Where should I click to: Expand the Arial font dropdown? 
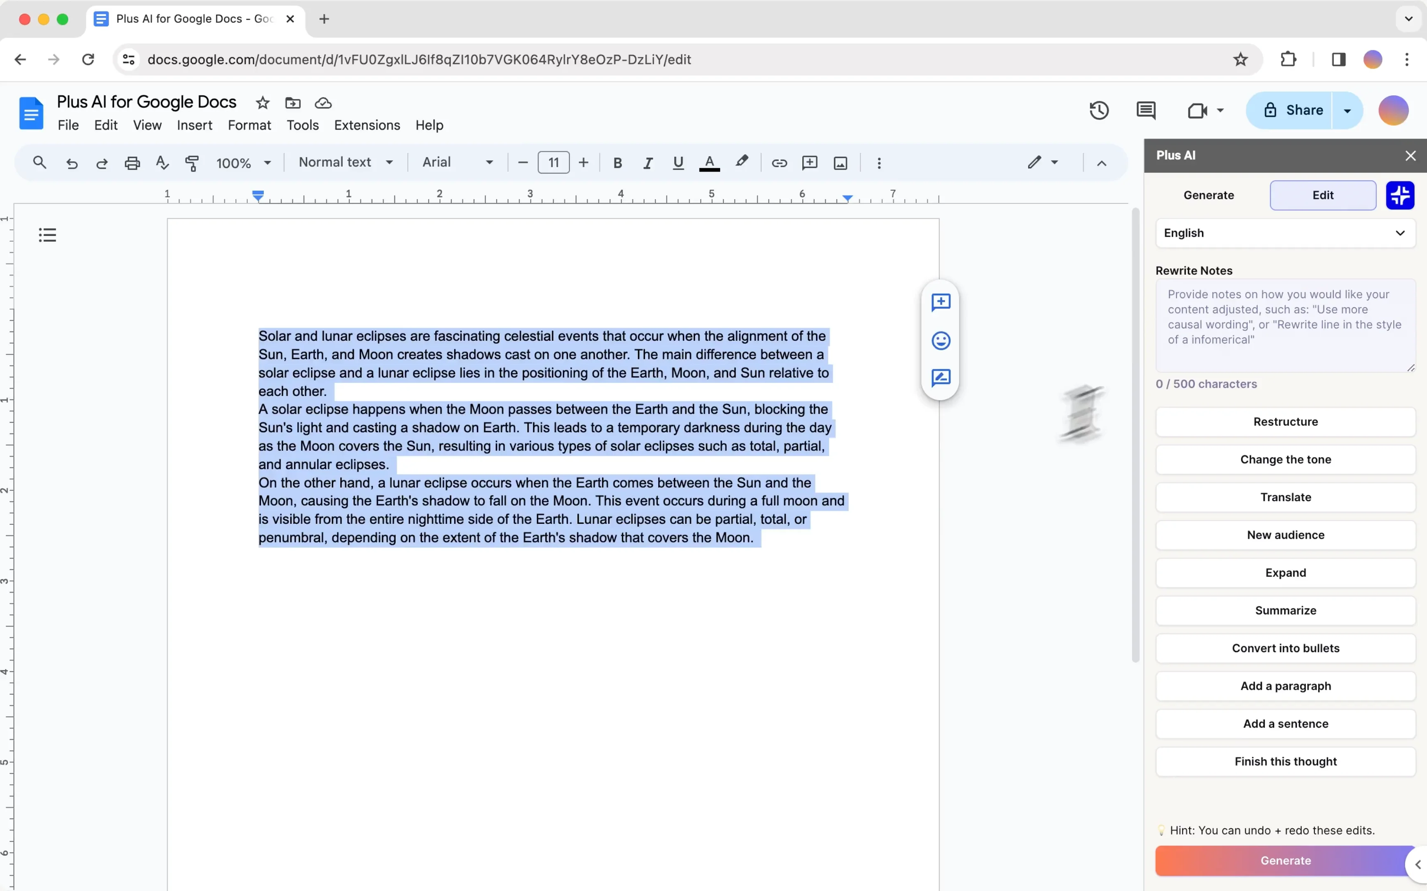pos(457,162)
